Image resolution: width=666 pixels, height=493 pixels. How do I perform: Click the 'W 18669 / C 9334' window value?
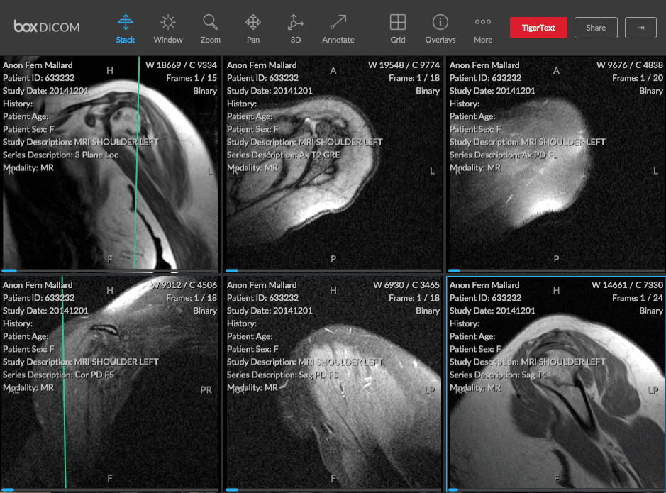(x=181, y=65)
